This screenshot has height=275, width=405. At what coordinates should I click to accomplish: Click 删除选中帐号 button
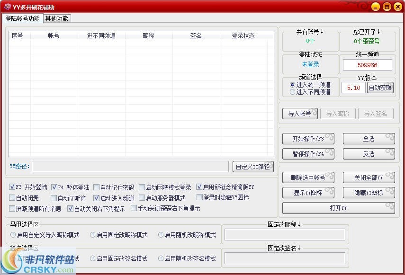pos(308,177)
